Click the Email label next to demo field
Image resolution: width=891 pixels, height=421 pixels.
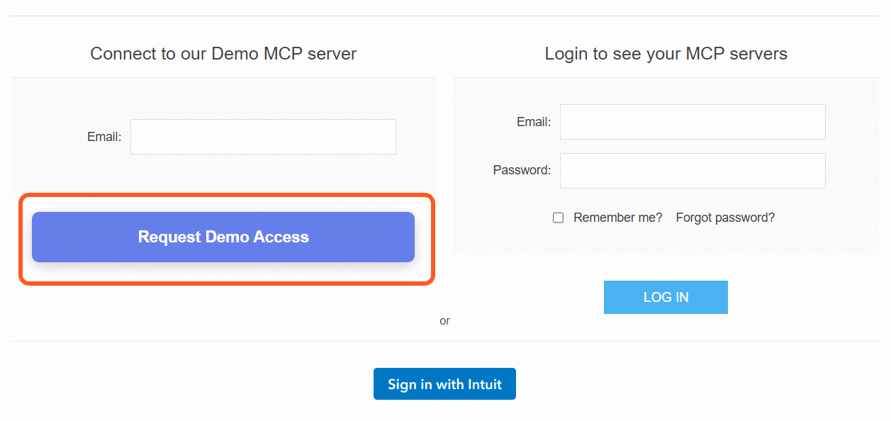(103, 136)
